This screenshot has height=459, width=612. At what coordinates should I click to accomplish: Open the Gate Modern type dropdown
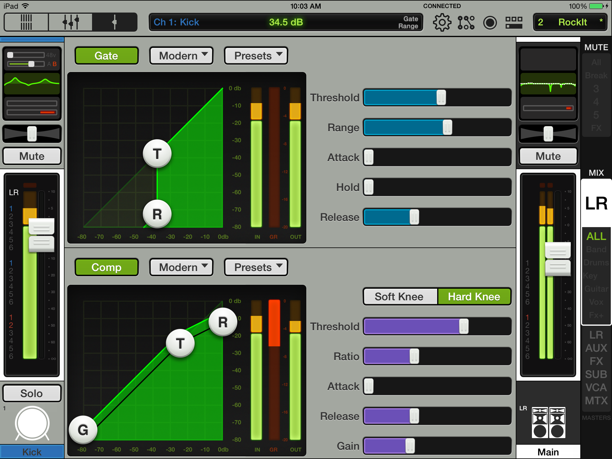(181, 56)
